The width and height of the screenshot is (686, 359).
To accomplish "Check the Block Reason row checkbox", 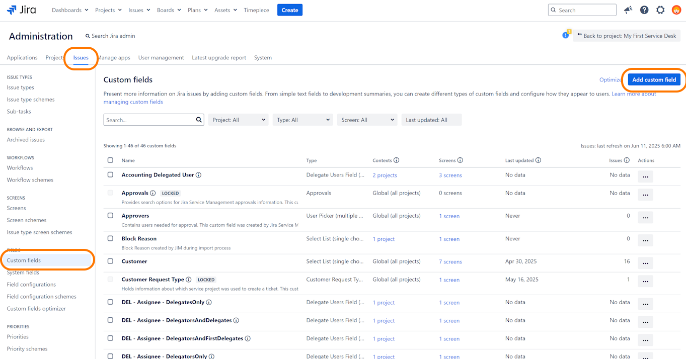I will click(110, 238).
